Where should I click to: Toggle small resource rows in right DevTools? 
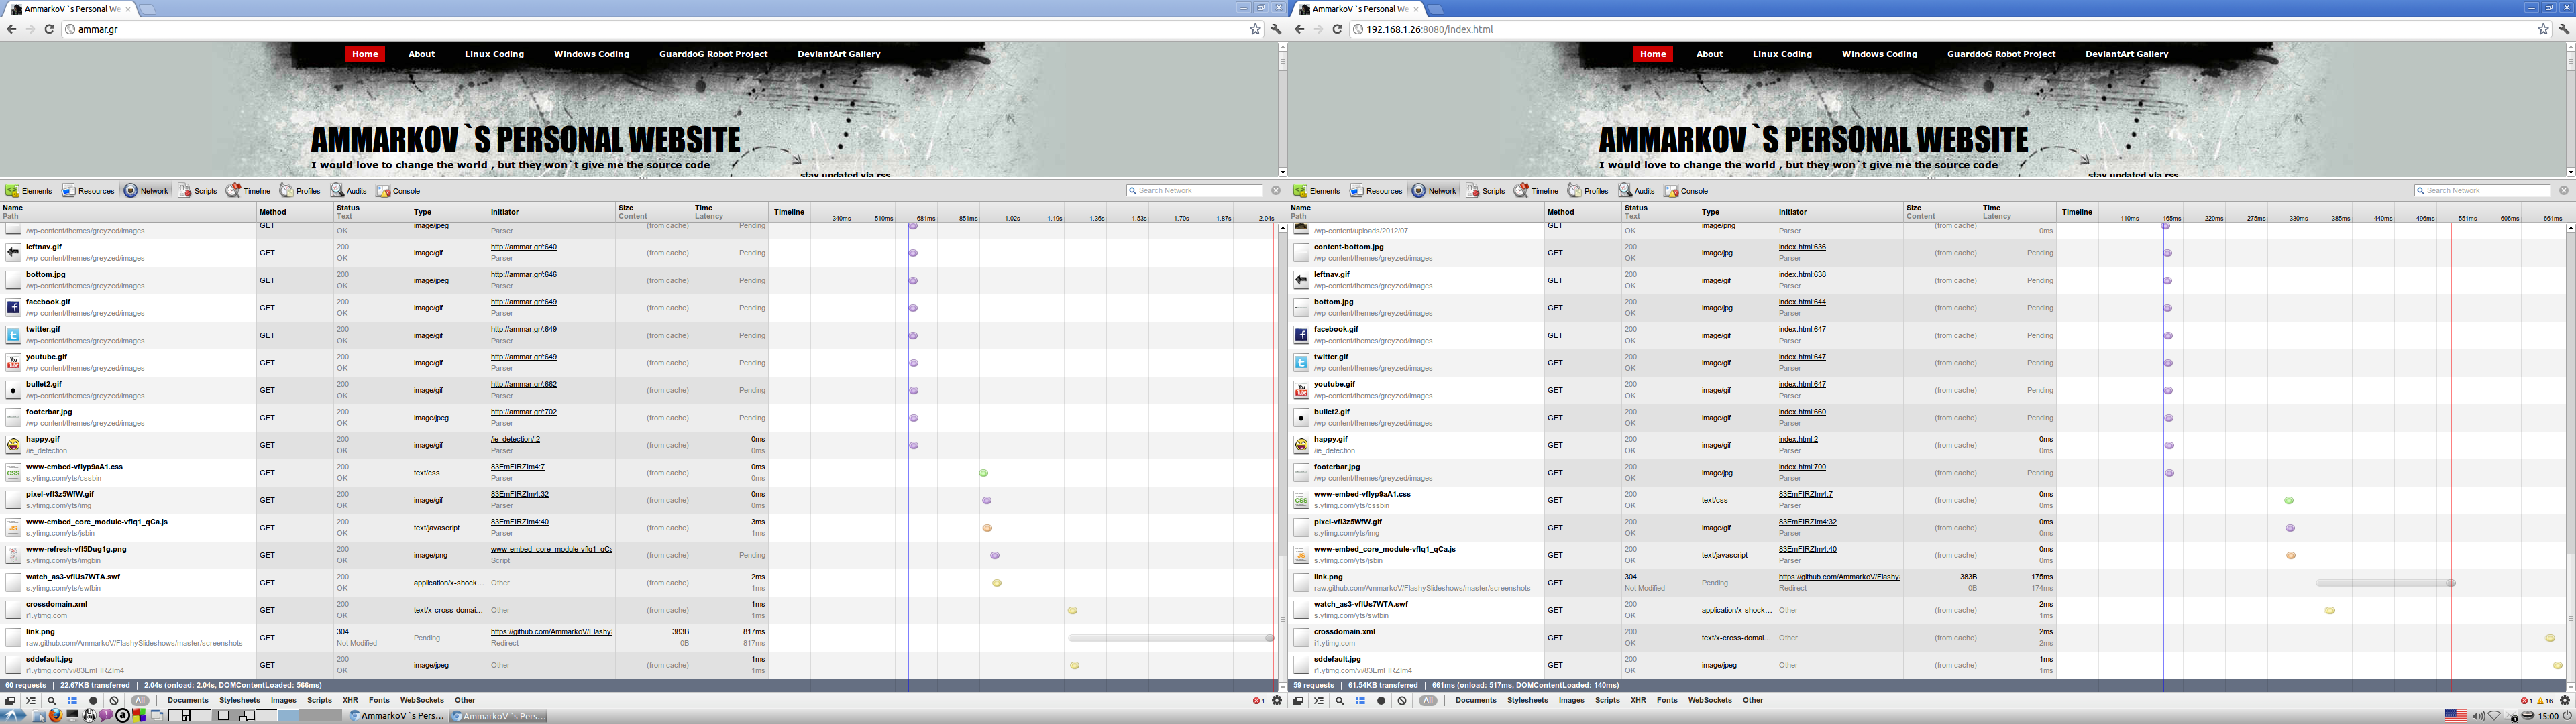pyautogui.click(x=1360, y=700)
